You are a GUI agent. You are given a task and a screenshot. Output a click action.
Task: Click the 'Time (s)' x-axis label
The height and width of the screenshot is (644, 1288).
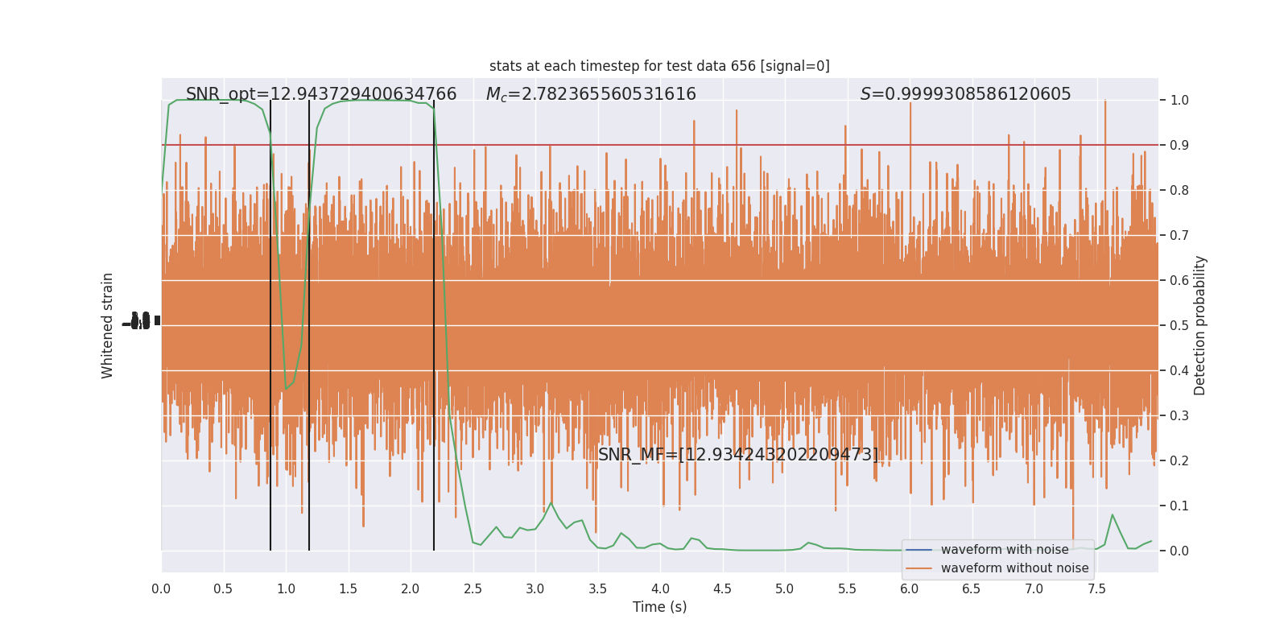[x=659, y=607]
